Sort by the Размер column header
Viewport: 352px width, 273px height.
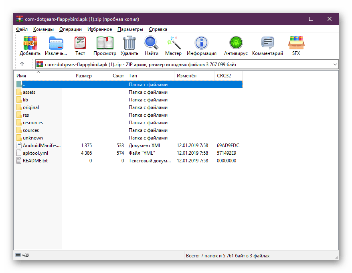click(78, 76)
